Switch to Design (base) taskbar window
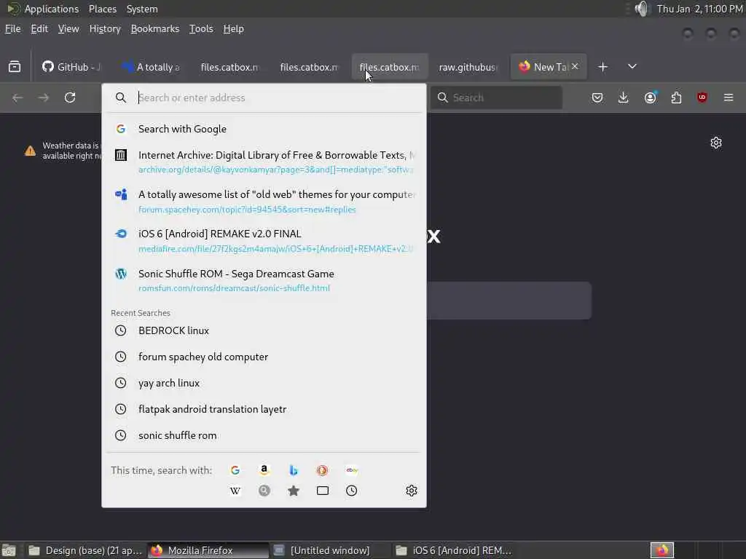The height and width of the screenshot is (559, 746). point(85,550)
